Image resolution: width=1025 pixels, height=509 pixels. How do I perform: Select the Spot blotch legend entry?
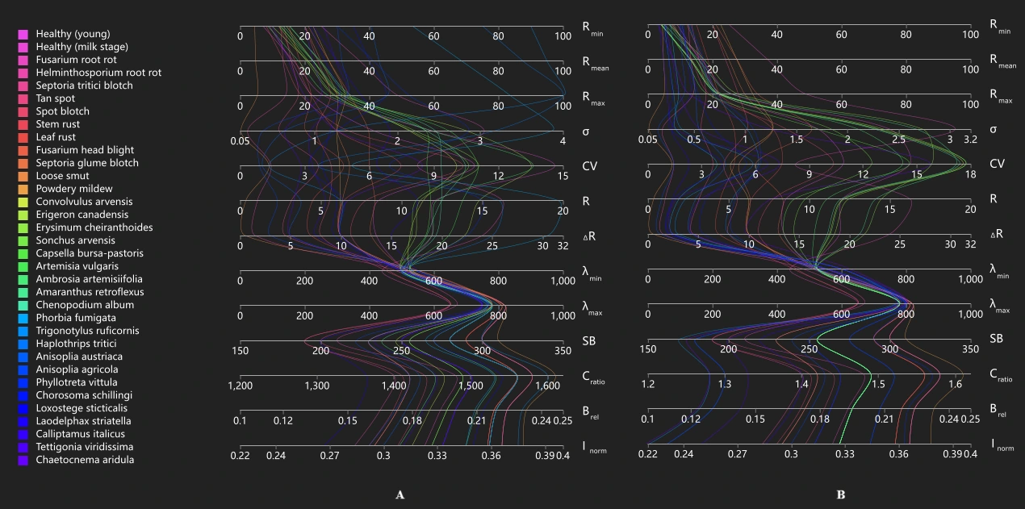[x=62, y=111]
